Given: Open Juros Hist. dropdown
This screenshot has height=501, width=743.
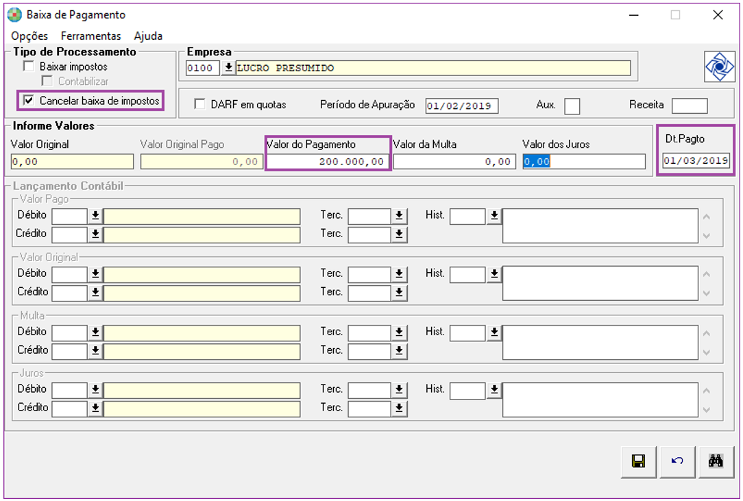Looking at the screenshot, I should point(494,390).
